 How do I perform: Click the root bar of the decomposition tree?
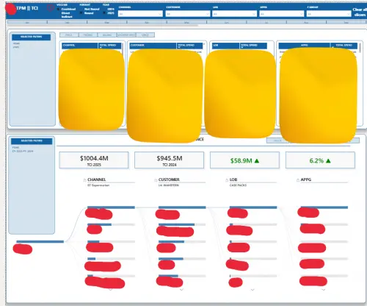click(40, 242)
